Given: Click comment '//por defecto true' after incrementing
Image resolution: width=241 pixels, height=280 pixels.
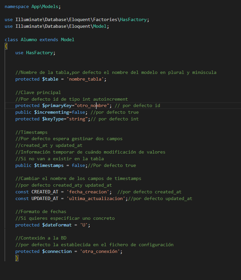Looking at the screenshot, I should pyautogui.click(x=115, y=112).
